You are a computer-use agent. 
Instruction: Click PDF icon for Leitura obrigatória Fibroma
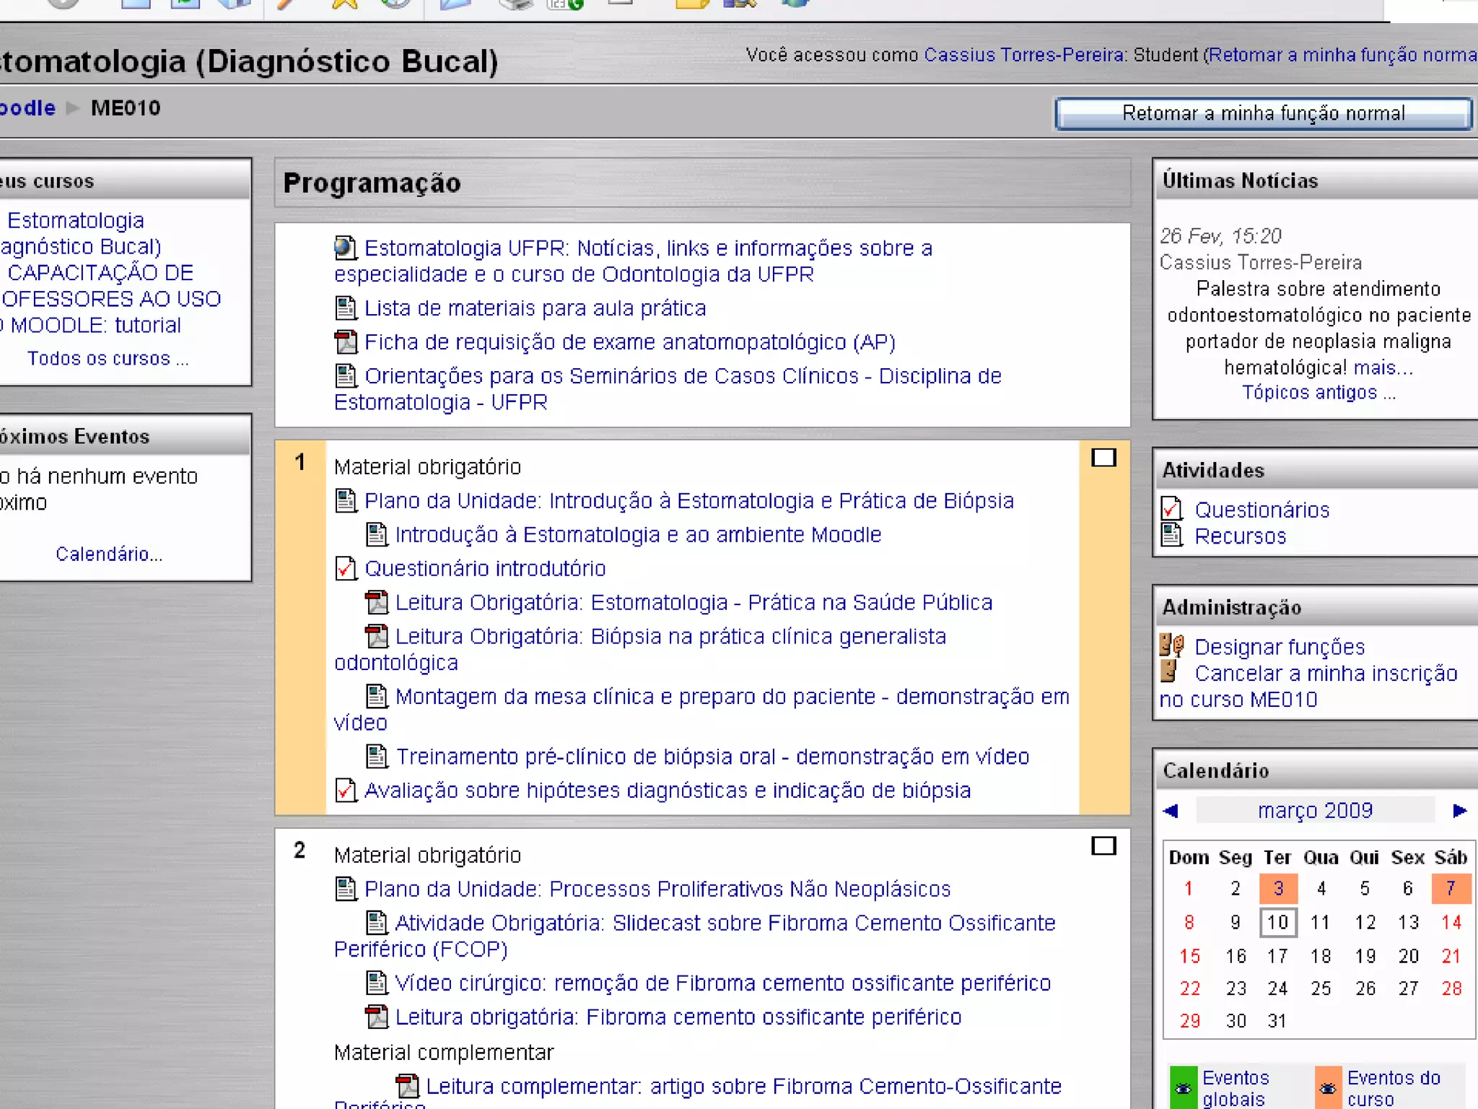[x=376, y=1017]
